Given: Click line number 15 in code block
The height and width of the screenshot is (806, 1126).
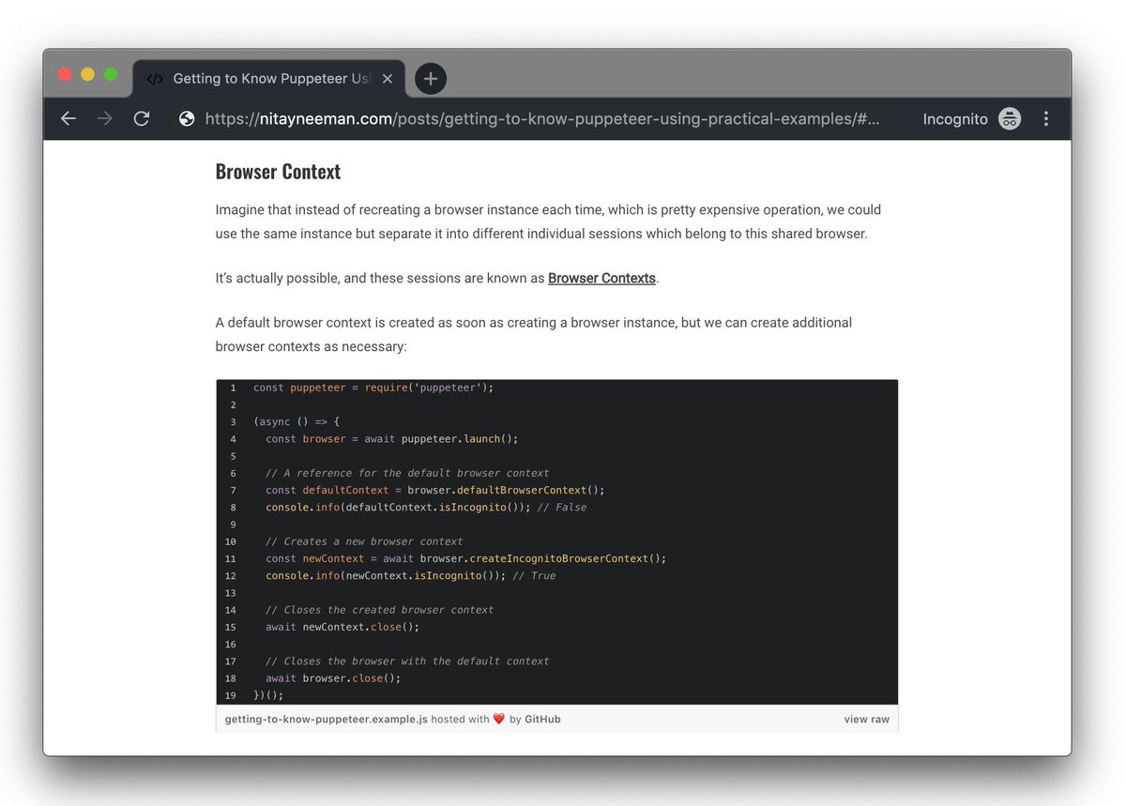Looking at the screenshot, I should 231,627.
